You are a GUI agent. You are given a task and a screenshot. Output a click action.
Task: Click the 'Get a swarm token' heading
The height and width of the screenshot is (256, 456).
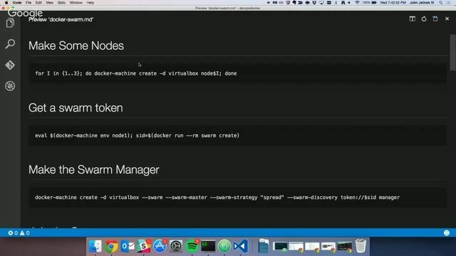[x=76, y=107]
